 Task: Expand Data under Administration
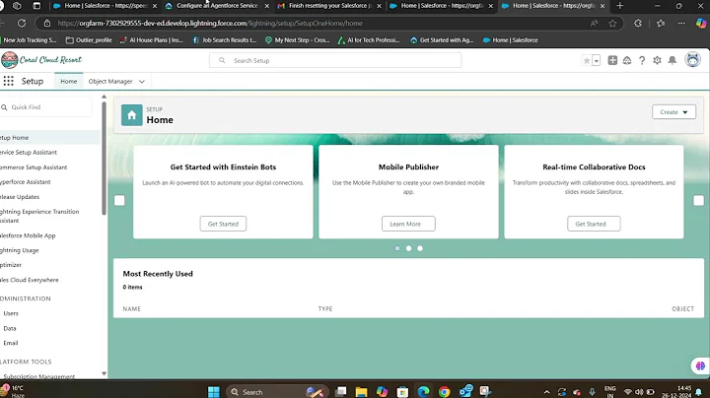click(x=10, y=328)
